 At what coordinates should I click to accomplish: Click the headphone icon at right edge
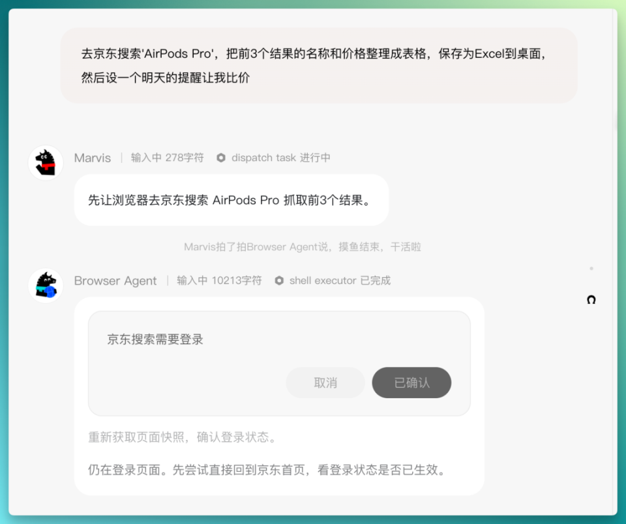click(591, 300)
